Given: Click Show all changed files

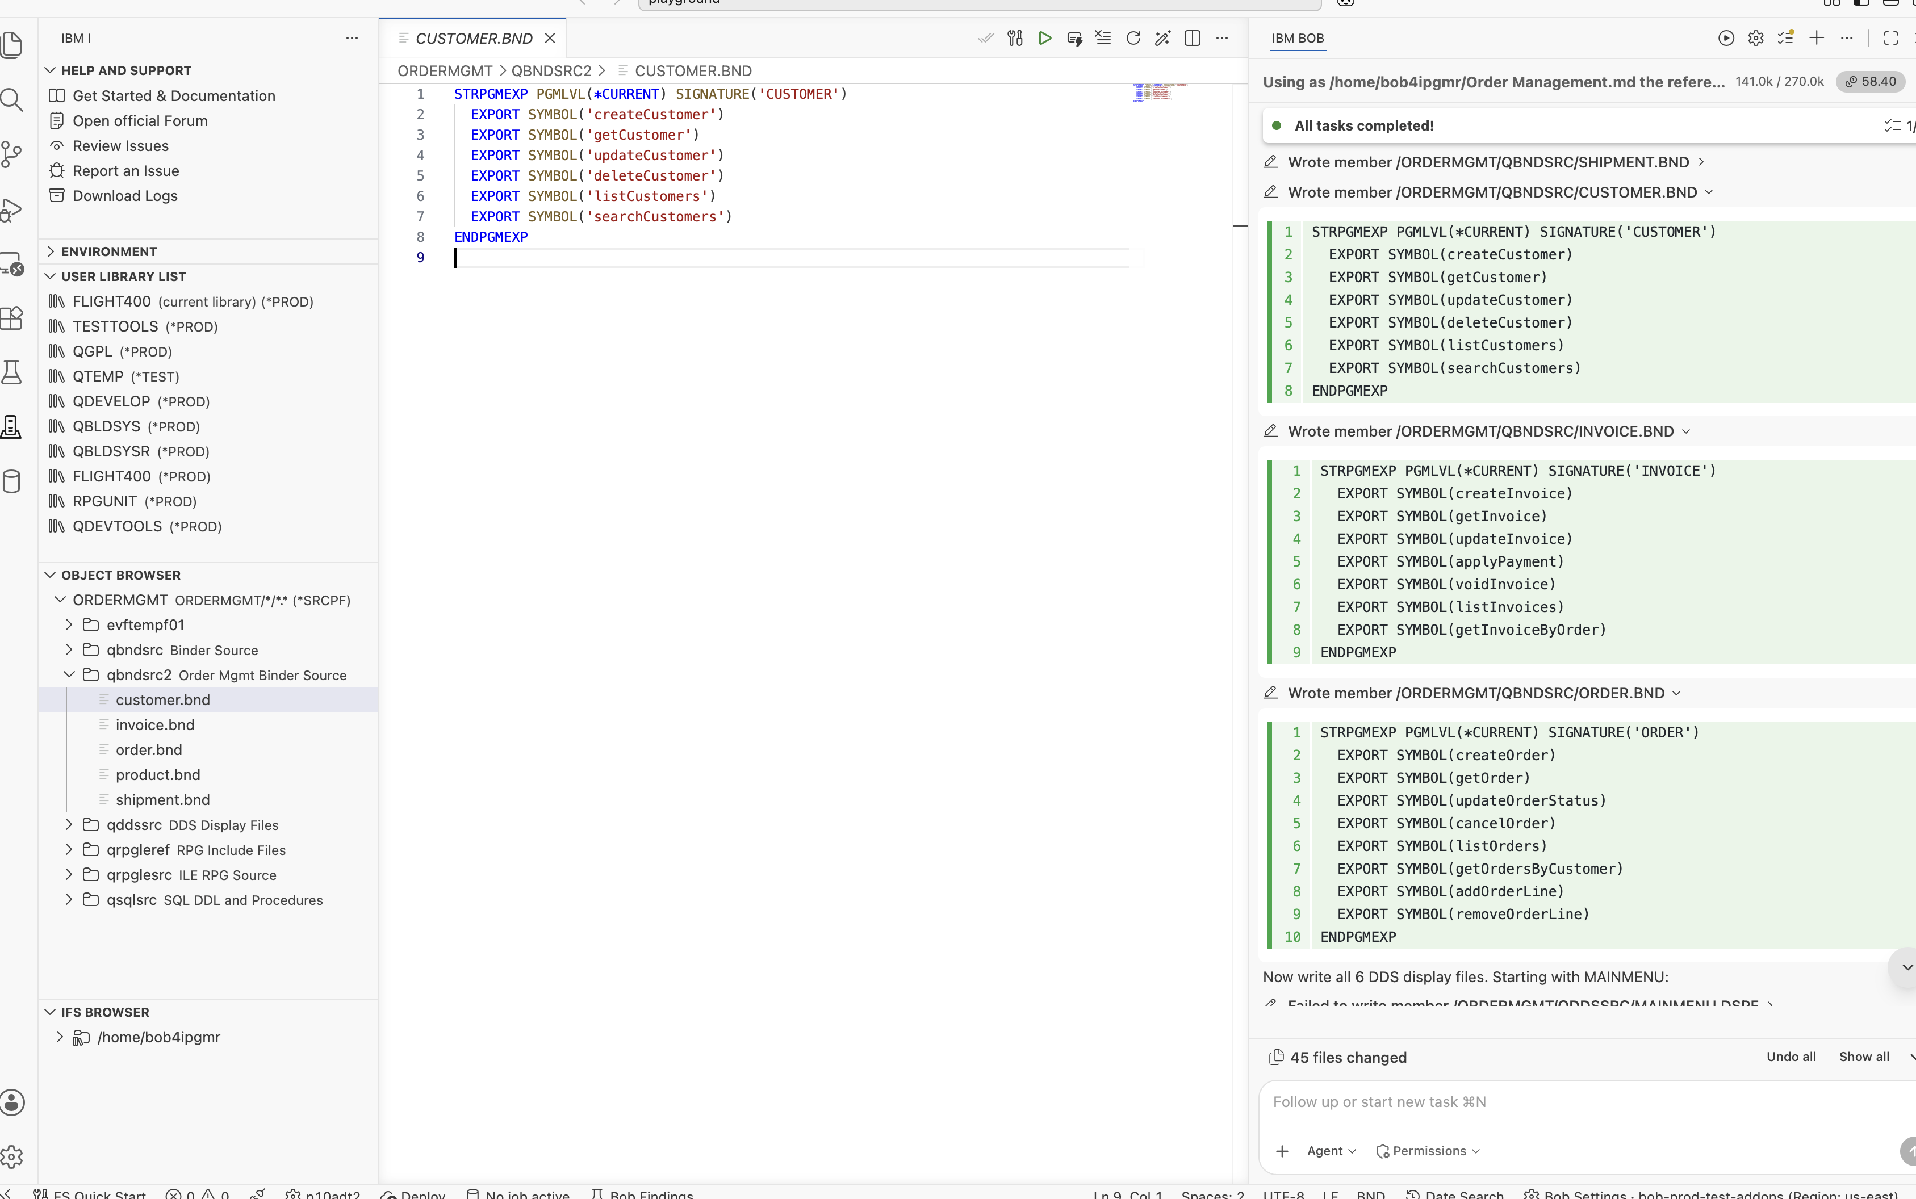Looking at the screenshot, I should tap(1864, 1057).
